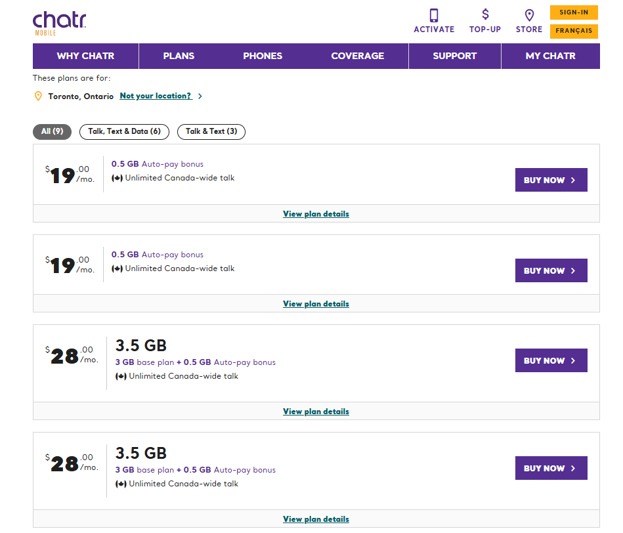Click the Top-Up dollar sign icon
Image resolution: width=623 pixels, height=533 pixels.
click(x=485, y=14)
